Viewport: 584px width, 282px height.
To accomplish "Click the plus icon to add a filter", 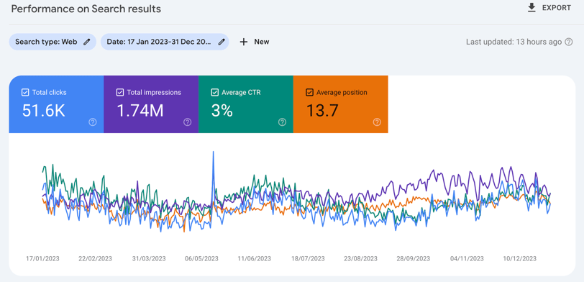I will 244,42.
